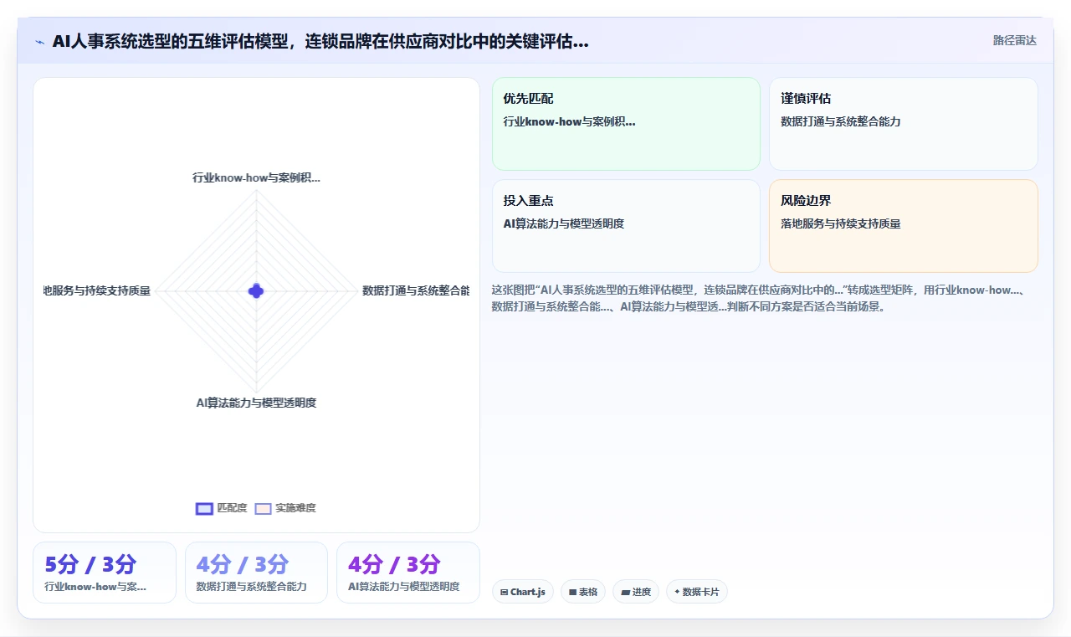1071x637 pixels.
Task: Click the radar axis label 行业know-how与案例积...
Action: point(256,177)
